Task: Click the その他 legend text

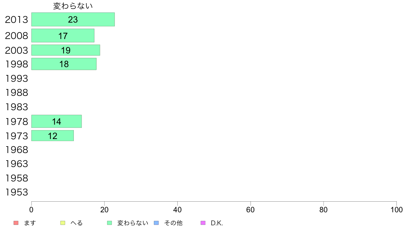Action: (x=173, y=223)
